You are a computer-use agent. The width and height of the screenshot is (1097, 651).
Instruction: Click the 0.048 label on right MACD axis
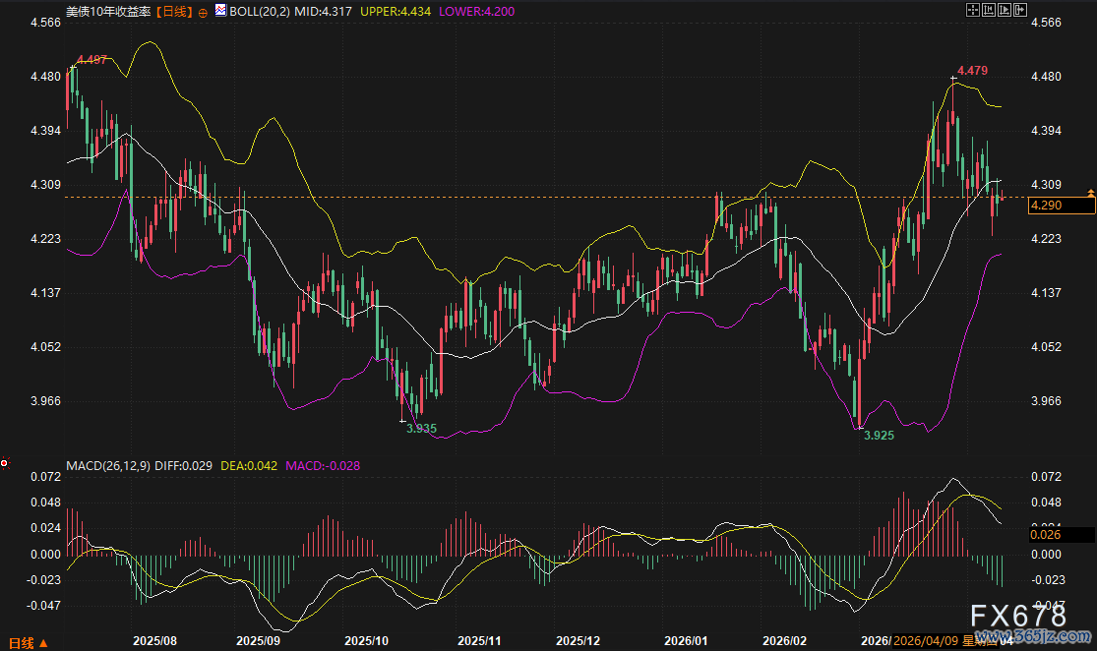1046,503
